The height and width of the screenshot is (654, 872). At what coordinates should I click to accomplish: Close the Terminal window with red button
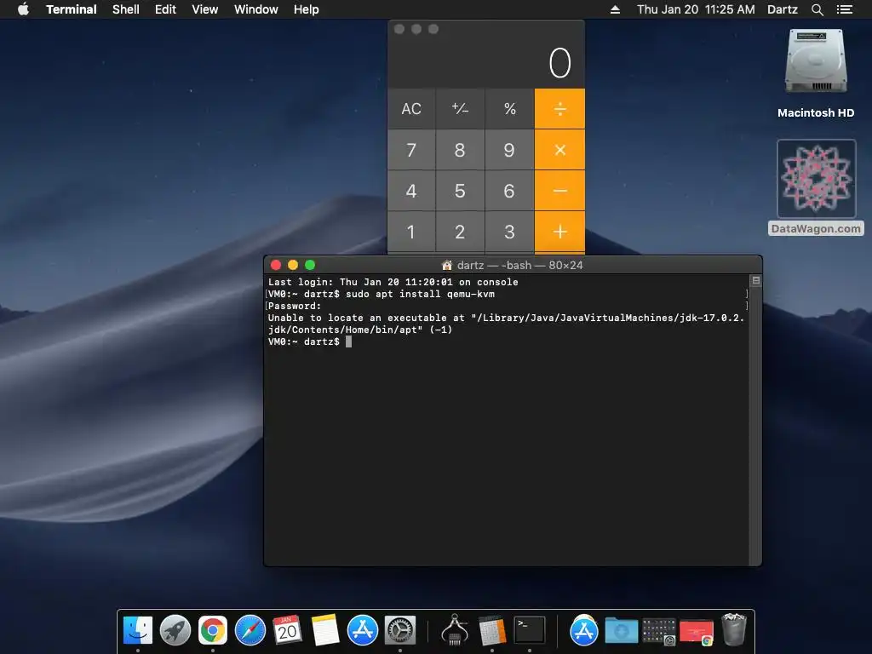click(x=276, y=265)
